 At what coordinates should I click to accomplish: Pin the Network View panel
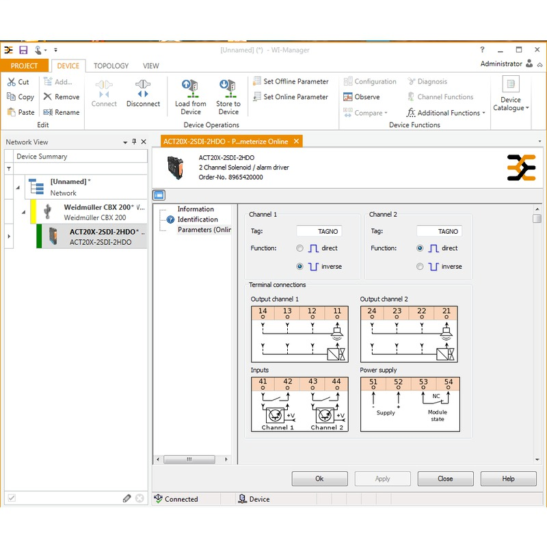(134, 142)
